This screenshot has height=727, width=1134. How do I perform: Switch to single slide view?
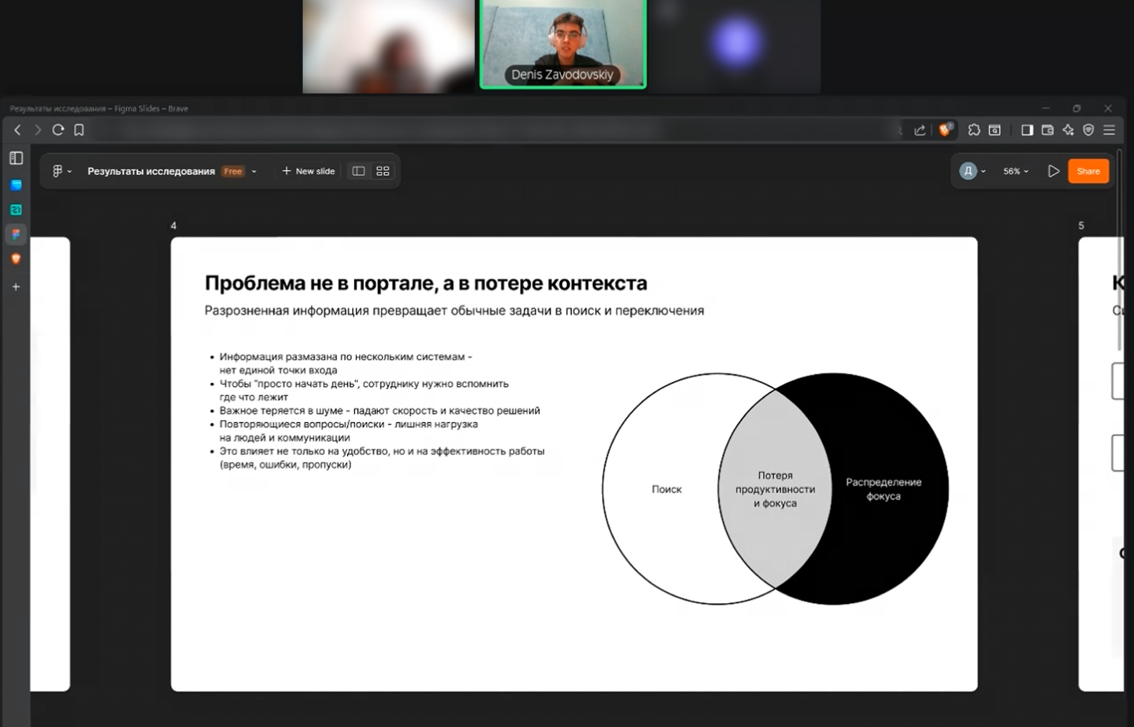(358, 171)
